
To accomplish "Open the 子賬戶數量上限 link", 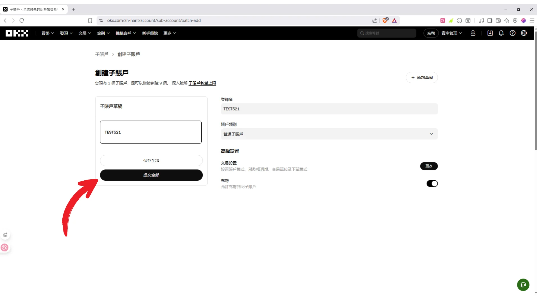I will pyautogui.click(x=202, y=83).
